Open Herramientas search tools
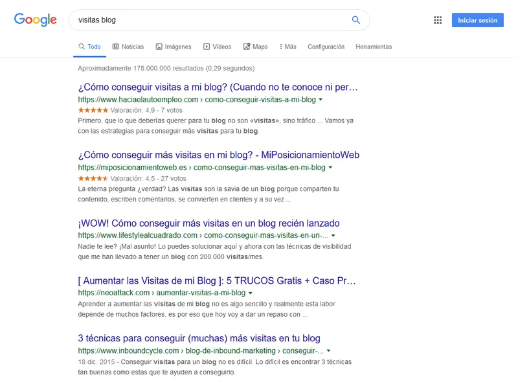Screen dimensions: 518x386 [x=374, y=47]
